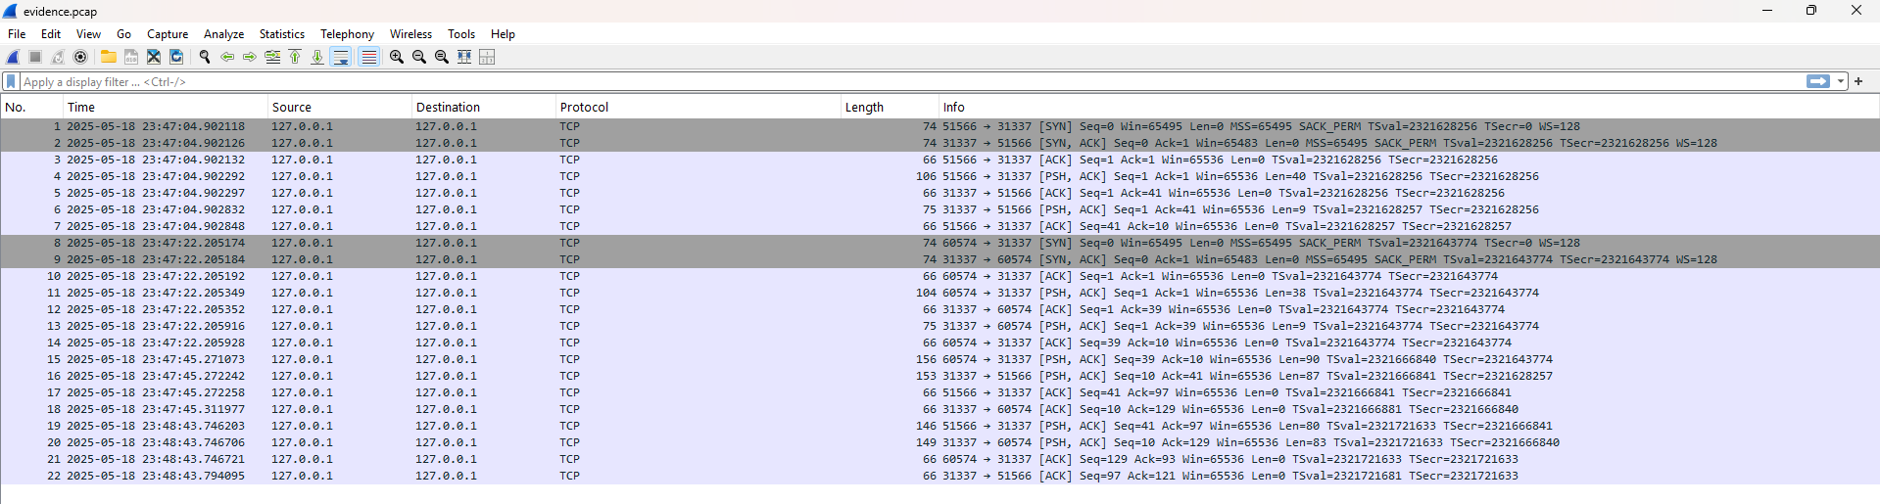1880x504 pixels.
Task: Click the restart current capture icon
Action: tap(58, 57)
